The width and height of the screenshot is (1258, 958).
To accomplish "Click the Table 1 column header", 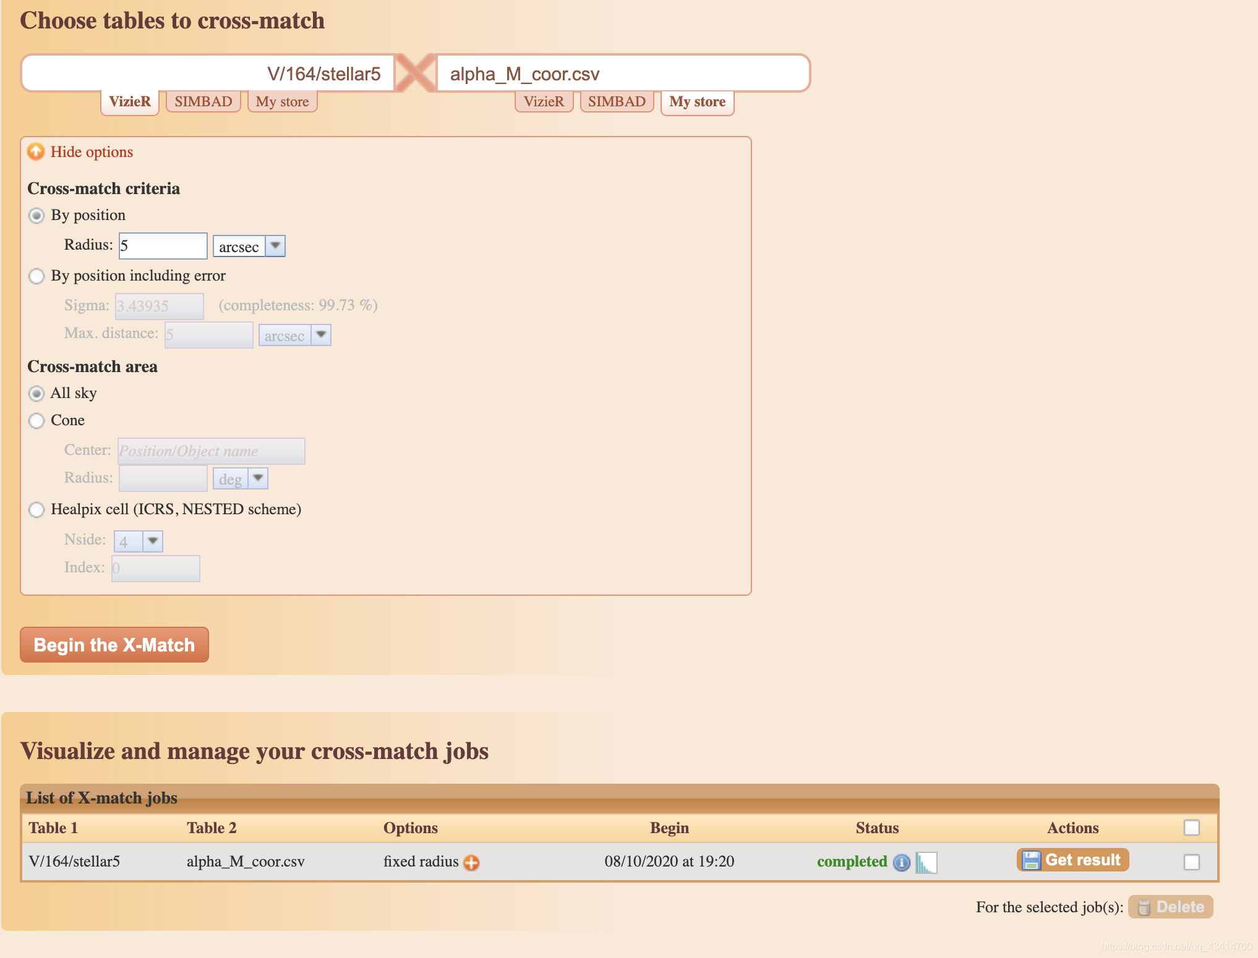I will click(53, 828).
